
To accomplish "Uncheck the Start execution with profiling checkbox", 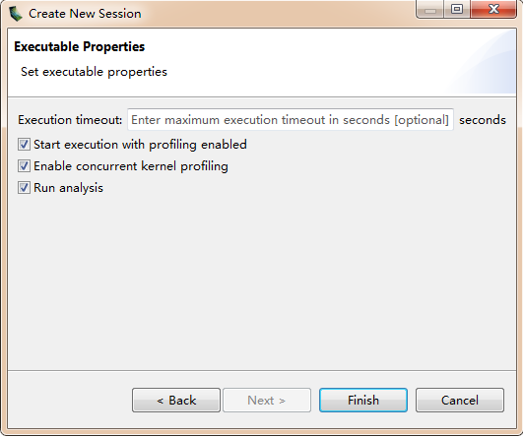I will 24,145.
